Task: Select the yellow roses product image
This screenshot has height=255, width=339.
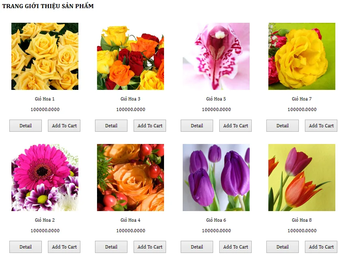Action: pyautogui.click(x=45, y=57)
